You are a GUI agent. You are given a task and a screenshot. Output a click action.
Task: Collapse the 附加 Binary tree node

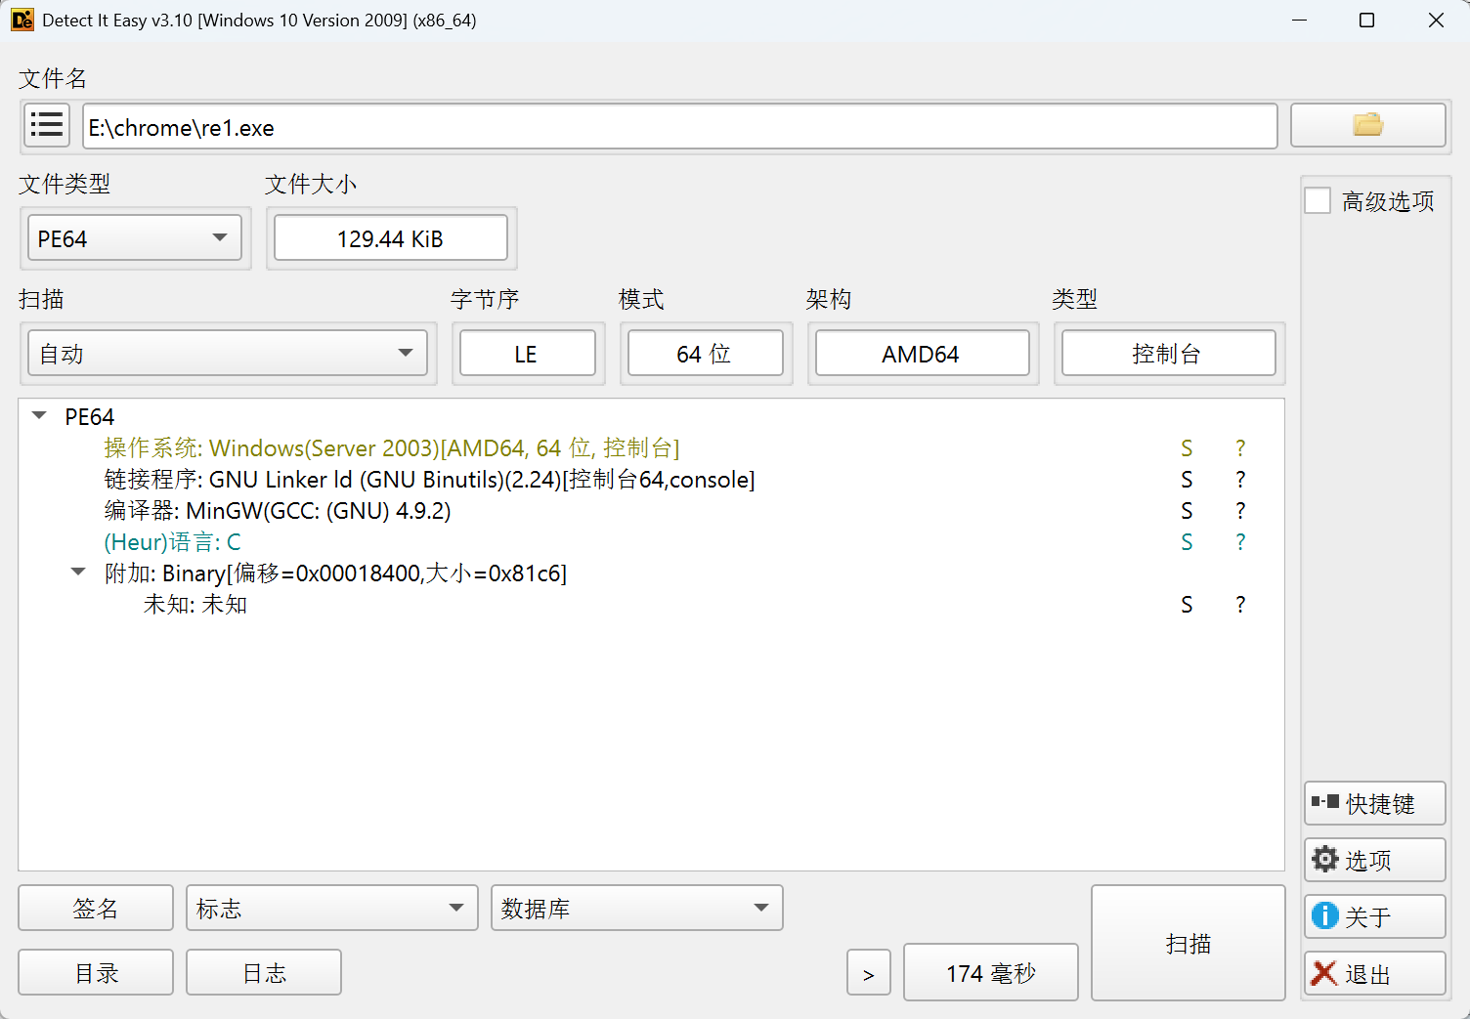pyautogui.click(x=78, y=573)
